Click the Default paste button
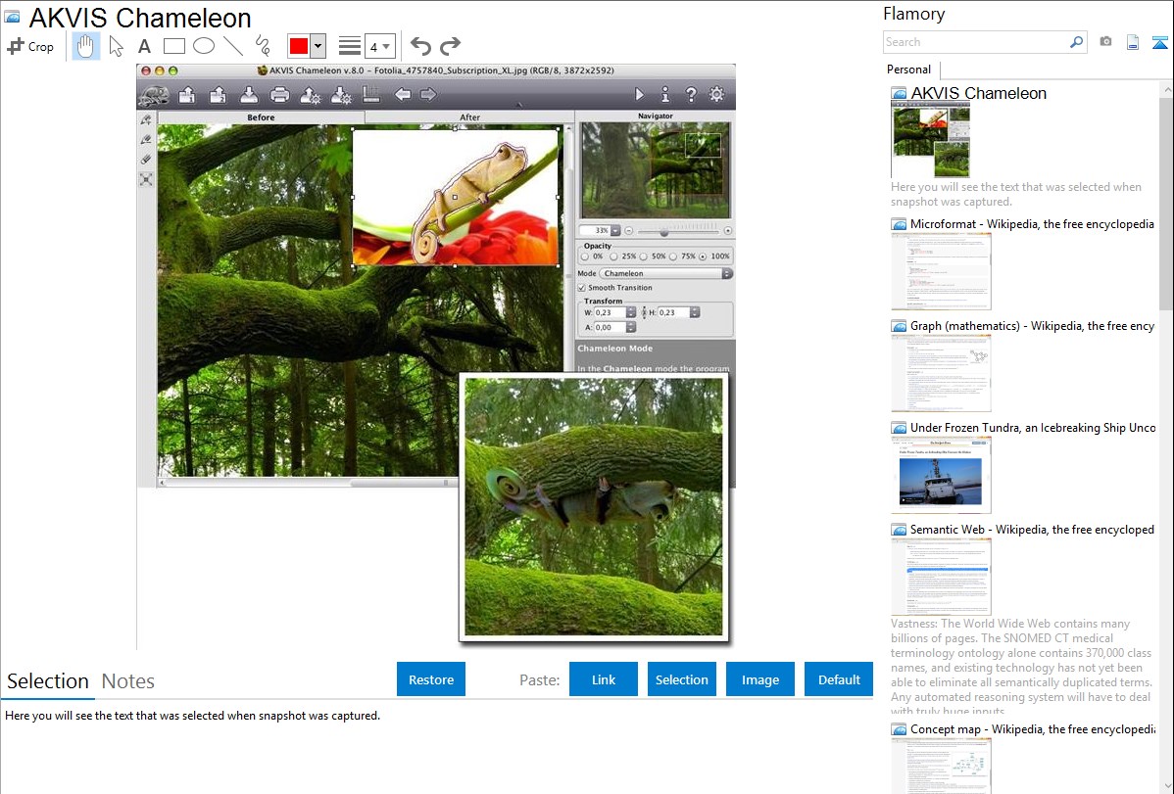1174x794 pixels. [x=839, y=679]
